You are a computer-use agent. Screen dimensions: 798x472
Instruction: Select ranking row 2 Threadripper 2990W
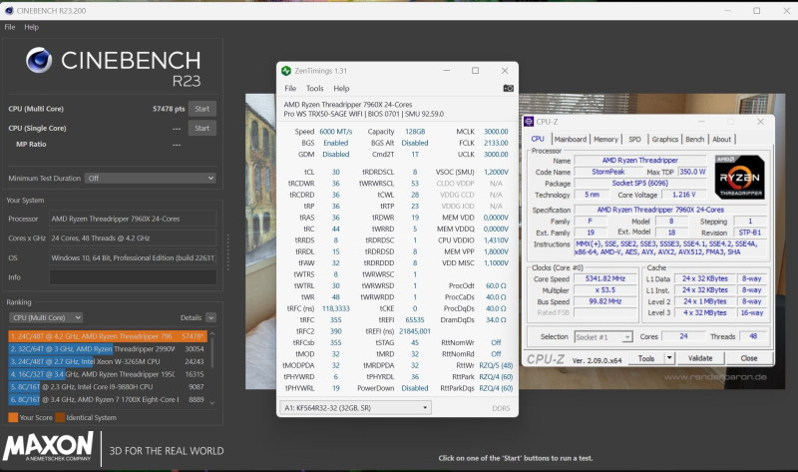tap(108, 349)
